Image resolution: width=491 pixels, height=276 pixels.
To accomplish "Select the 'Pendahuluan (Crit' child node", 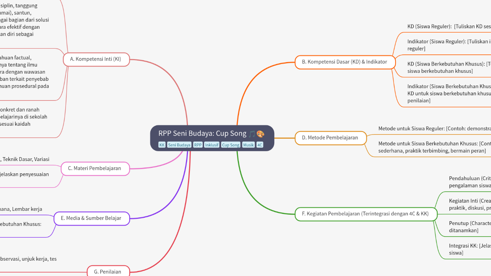I will (470, 182).
